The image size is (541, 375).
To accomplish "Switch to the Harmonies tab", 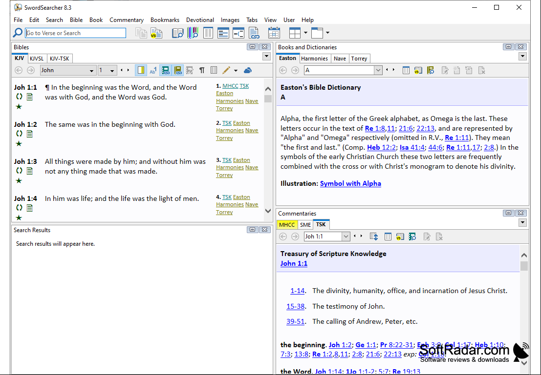I will coord(314,59).
